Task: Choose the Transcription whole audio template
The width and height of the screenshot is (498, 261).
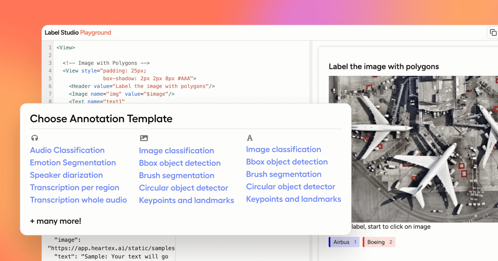Action: coord(79,200)
